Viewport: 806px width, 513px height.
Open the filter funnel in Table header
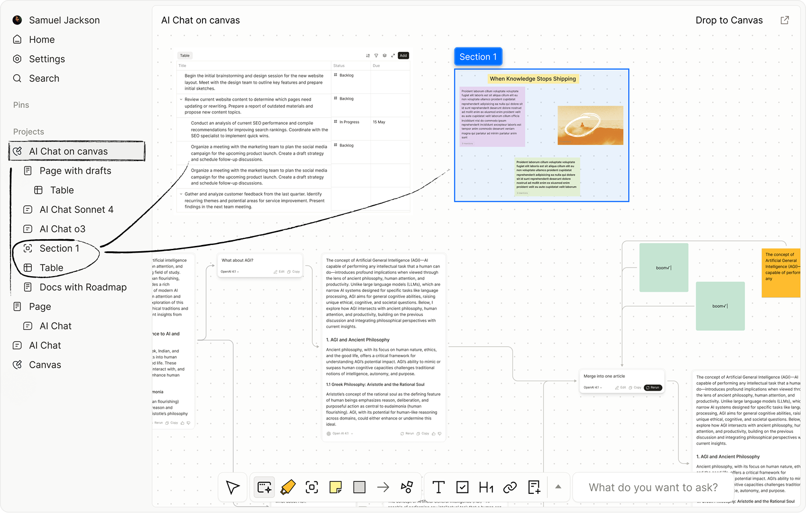coord(376,56)
